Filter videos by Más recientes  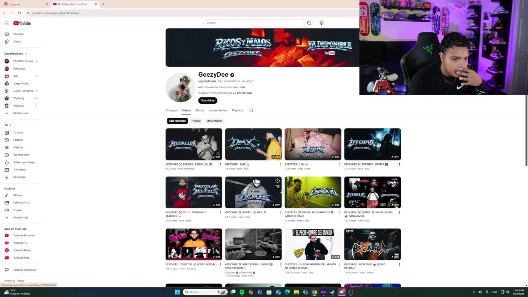click(x=177, y=121)
